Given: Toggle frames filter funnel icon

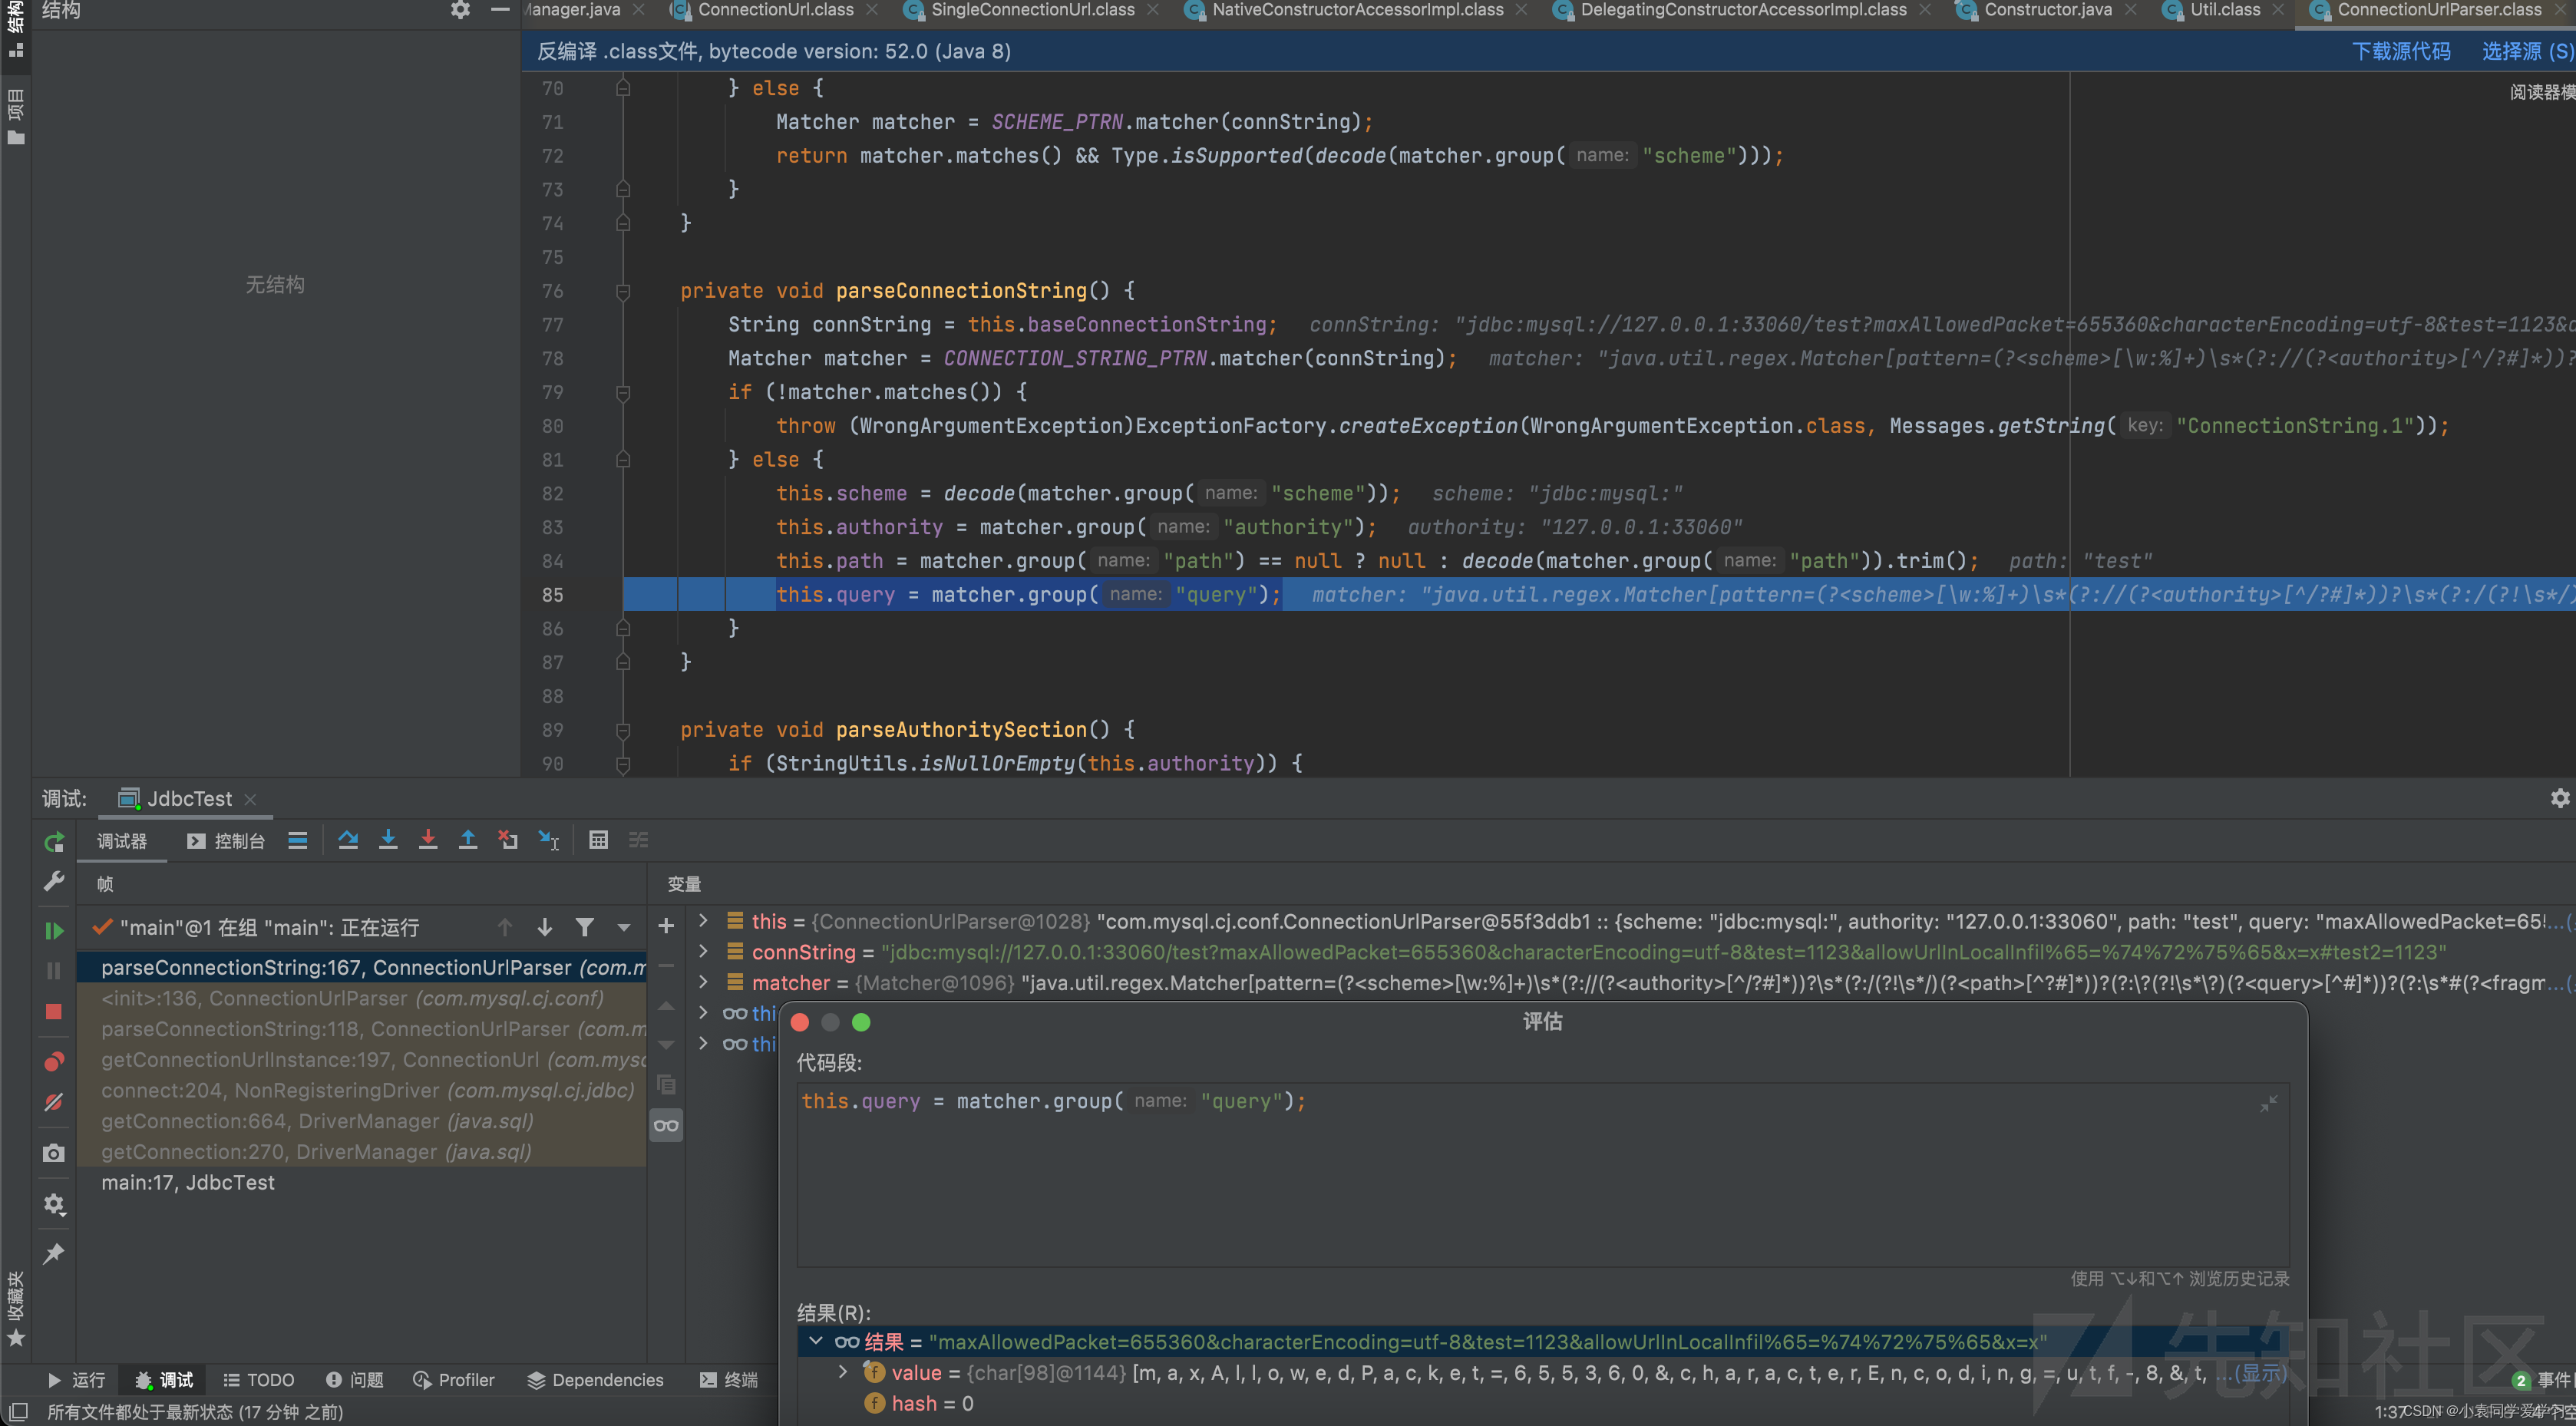Looking at the screenshot, I should coord(585,927).
